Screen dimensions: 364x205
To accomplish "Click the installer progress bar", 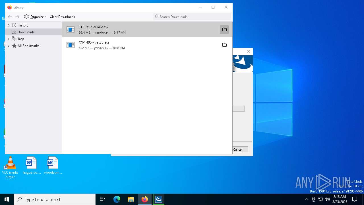I will 238,109.
